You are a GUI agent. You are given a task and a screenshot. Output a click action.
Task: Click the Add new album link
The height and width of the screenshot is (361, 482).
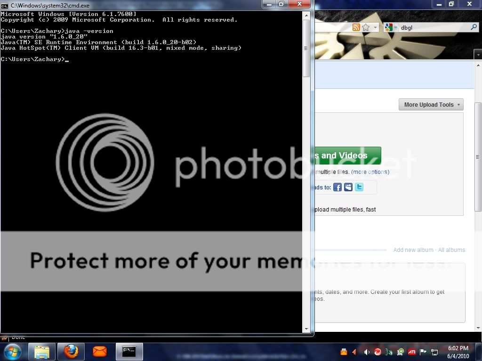click(x=413, y=250)
